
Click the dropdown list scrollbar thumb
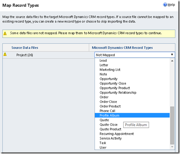[x=172, y=125]
